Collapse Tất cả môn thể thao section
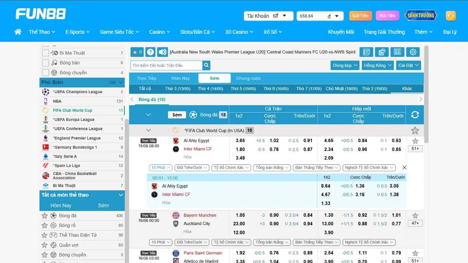The height and width of the screenshot is (263, 468). (121, 195)
